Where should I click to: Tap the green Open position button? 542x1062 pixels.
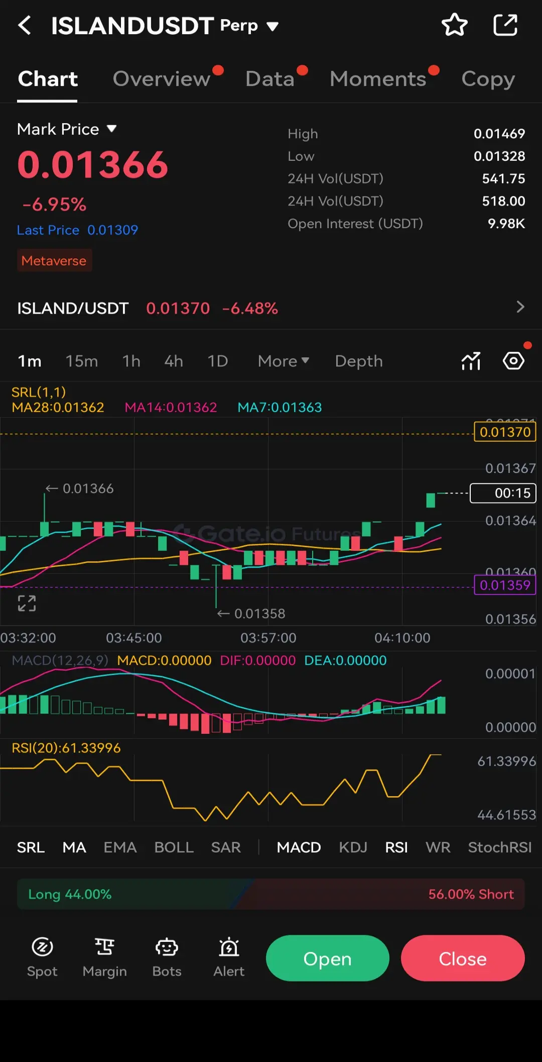(x=327, y=958)
